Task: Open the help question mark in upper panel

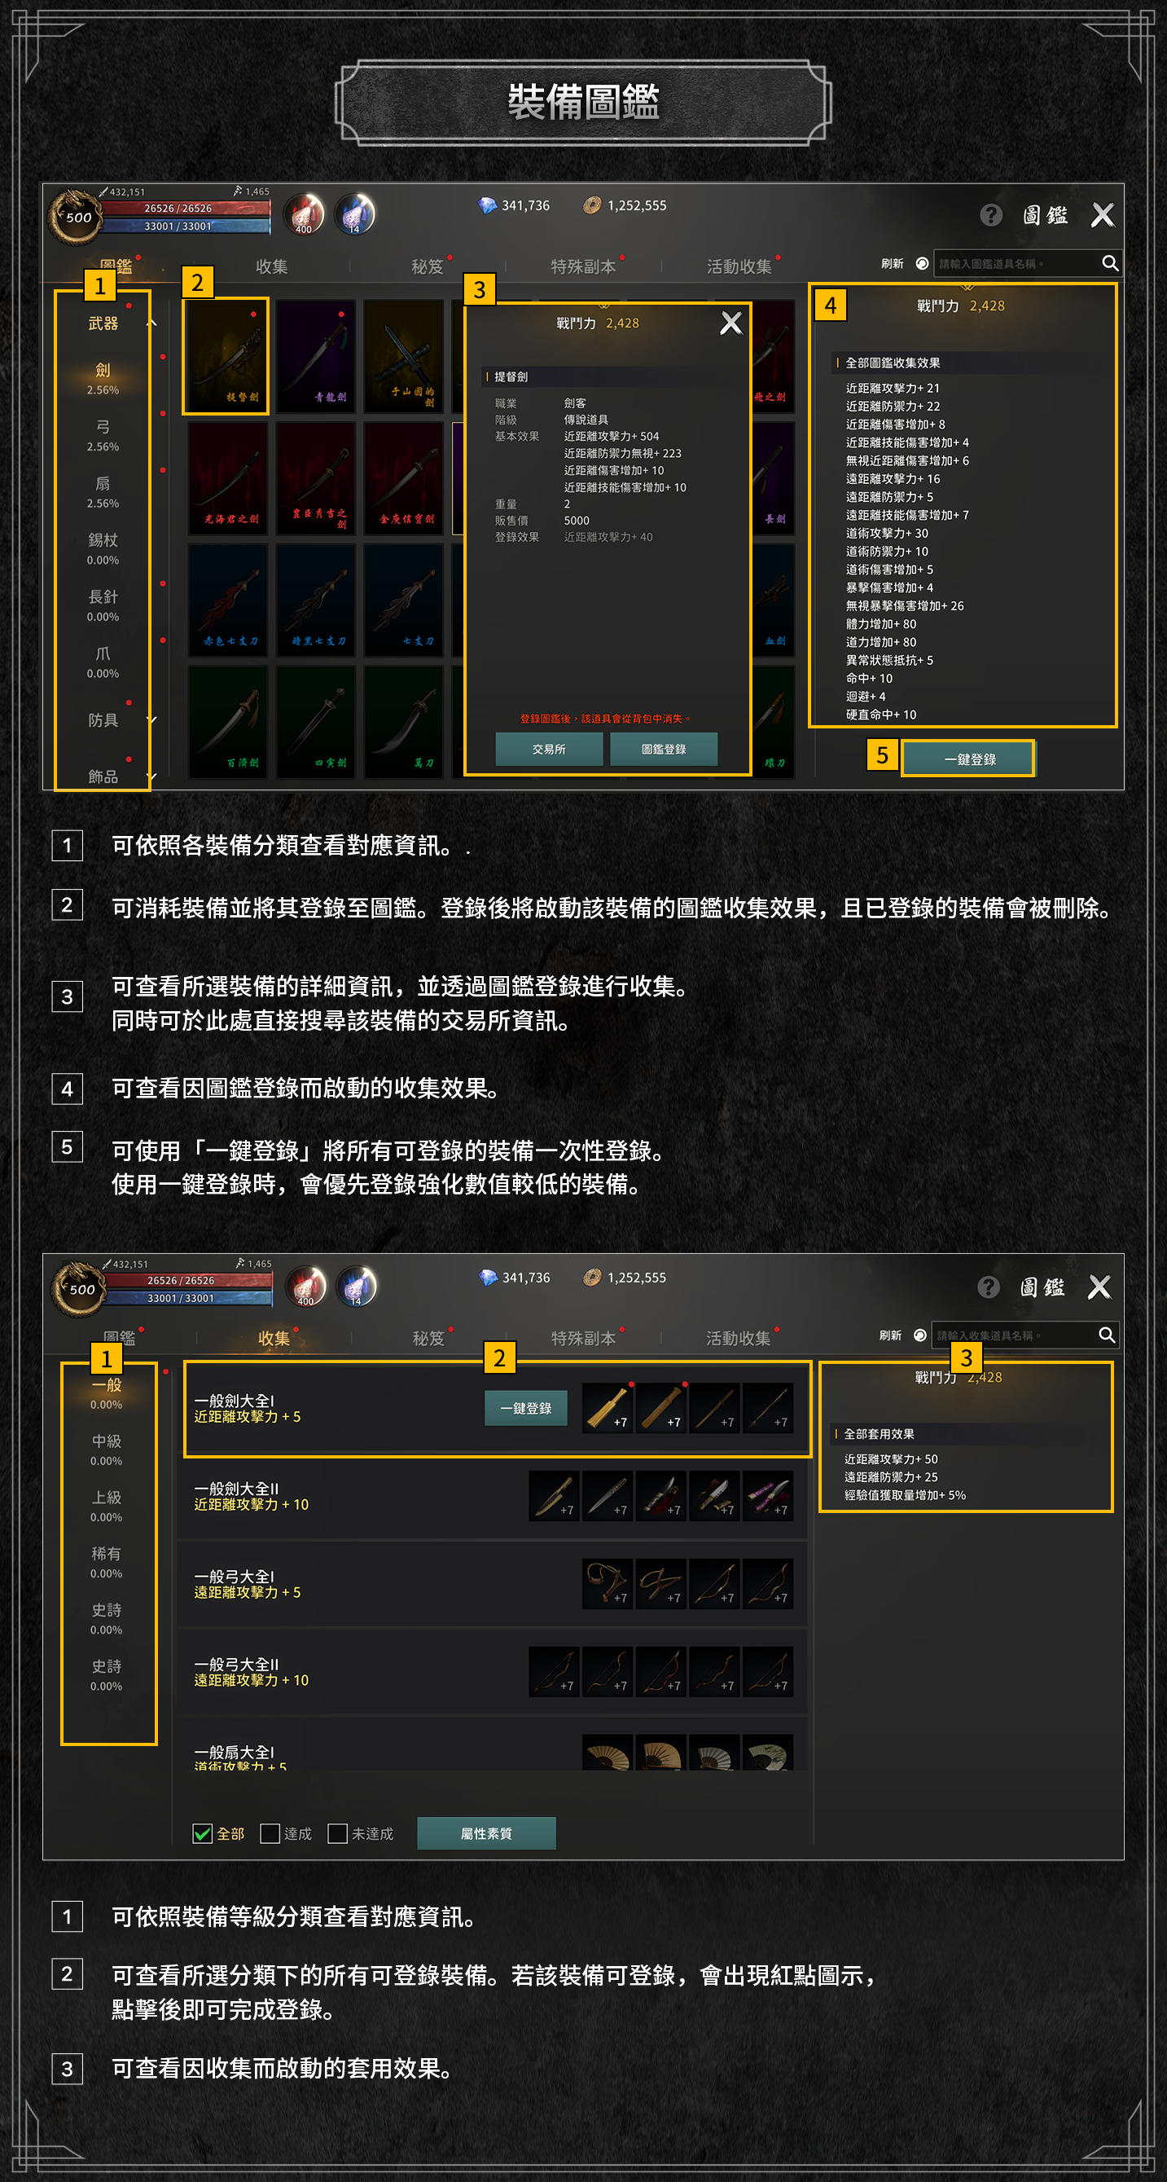Action: (x=990, y=215)
